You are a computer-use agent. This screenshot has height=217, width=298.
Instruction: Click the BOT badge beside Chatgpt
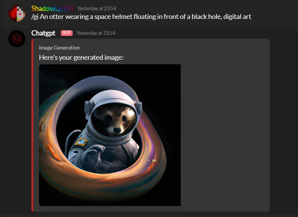(67, 33)
